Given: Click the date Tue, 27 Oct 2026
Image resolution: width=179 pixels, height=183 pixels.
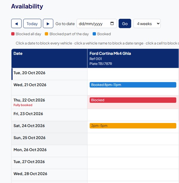Looking at the screenshot, I should pos(29,162).
